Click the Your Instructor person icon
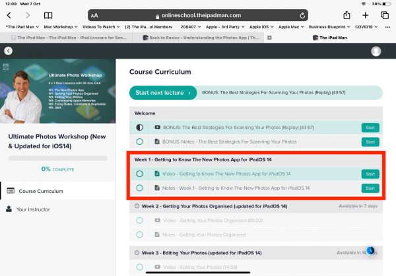Viewport: 396px width, 276px height. point(9,209)
